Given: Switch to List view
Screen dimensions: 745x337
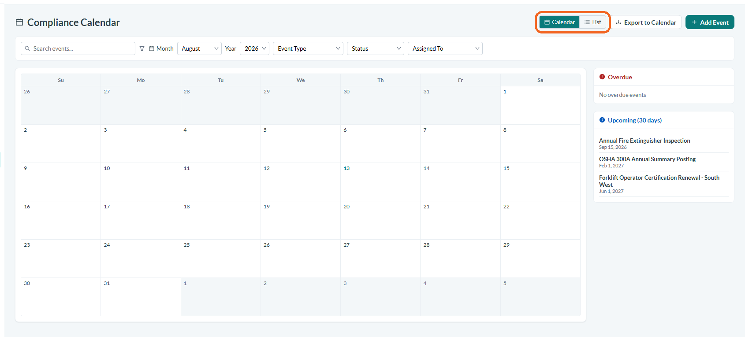Looking at the screenshot, I should tap(593, 22).
